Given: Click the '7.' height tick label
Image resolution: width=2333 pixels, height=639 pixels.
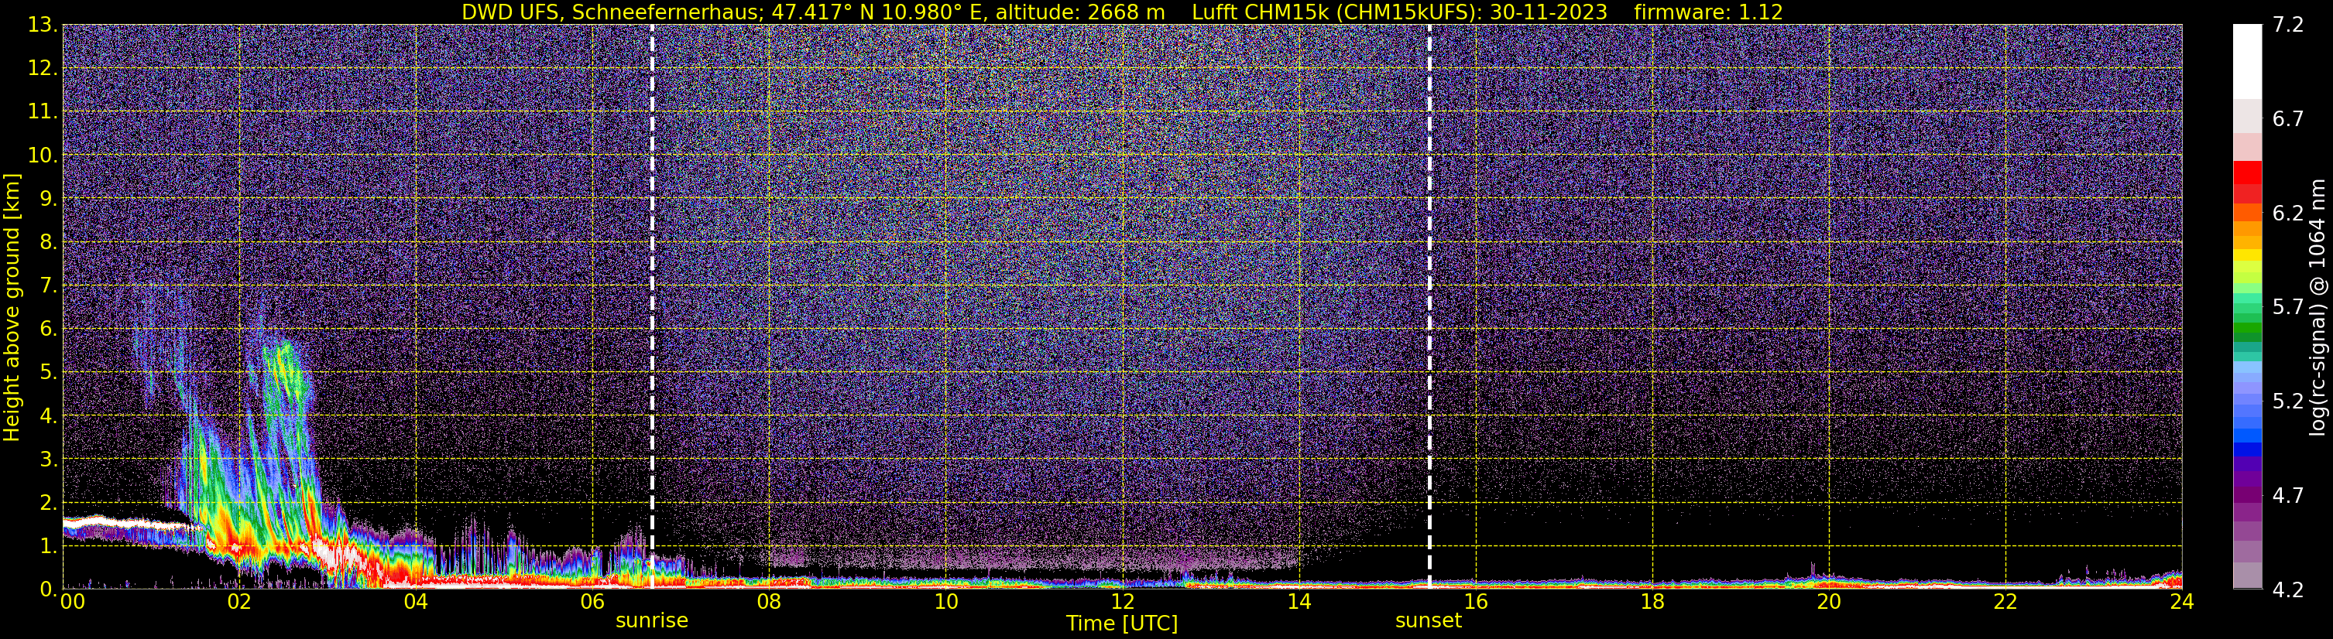Looking at the screenshot, I should (x=48, y=285).
